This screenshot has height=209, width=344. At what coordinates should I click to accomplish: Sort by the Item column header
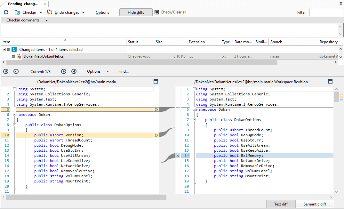click(x=63, y=42)
